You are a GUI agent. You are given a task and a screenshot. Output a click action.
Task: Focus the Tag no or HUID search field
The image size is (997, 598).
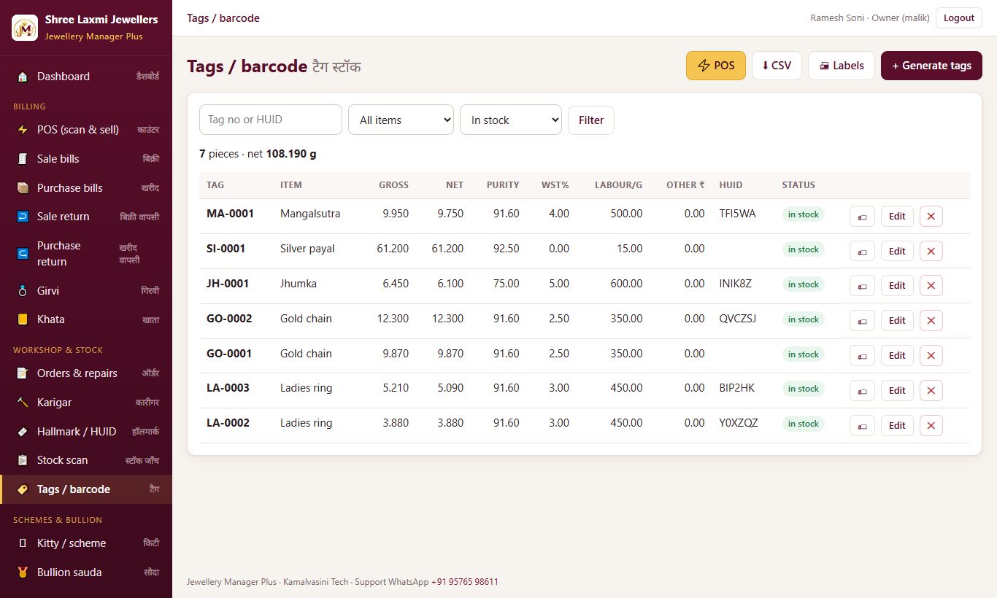point(271,120)
